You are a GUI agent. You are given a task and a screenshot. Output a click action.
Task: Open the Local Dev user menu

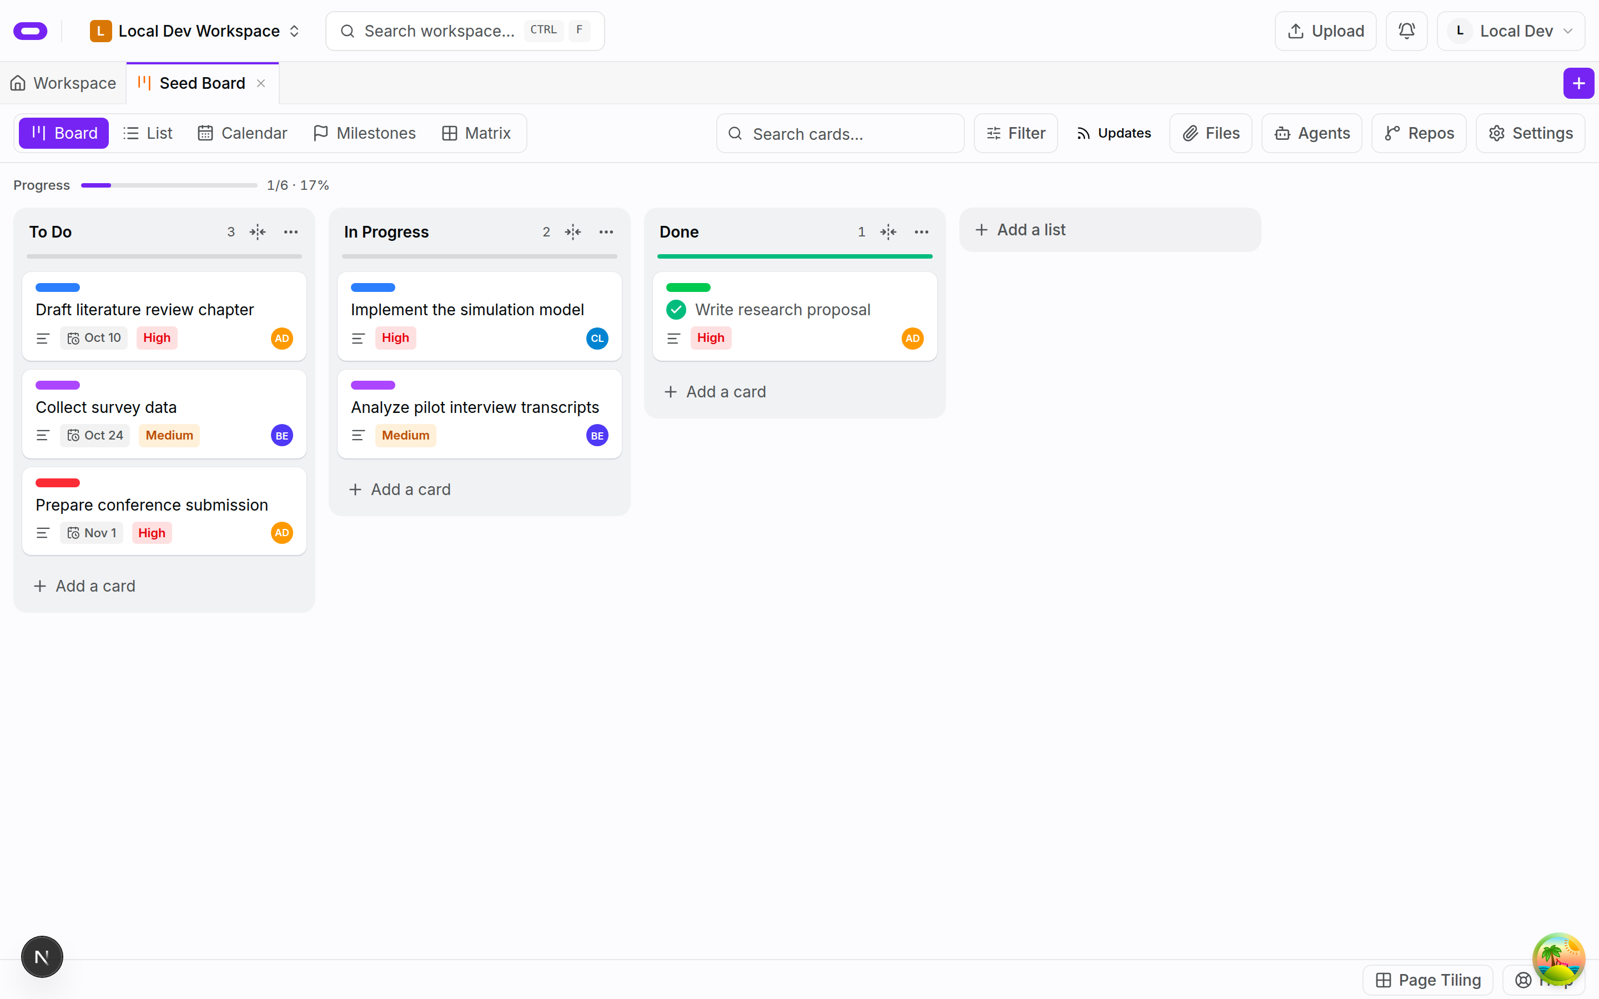click(x=1511, y=31)
